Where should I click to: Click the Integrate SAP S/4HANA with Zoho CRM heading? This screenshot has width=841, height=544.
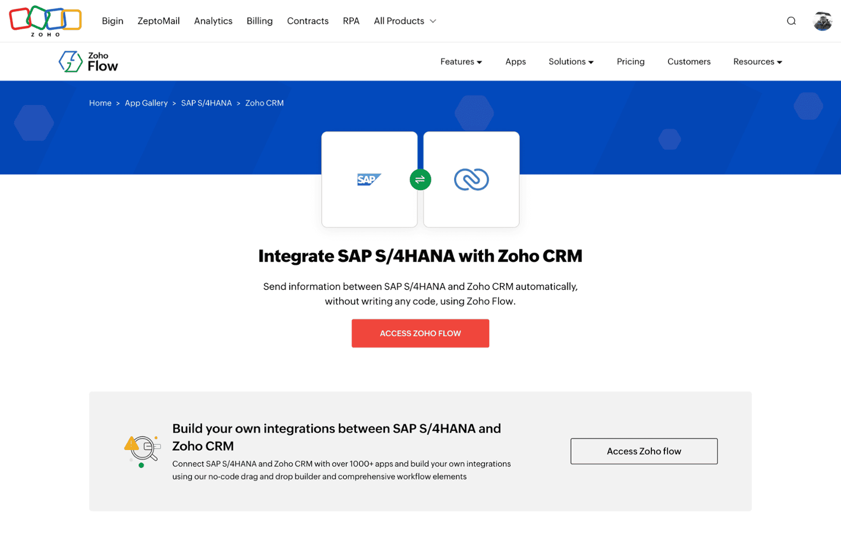pos(420,256)
